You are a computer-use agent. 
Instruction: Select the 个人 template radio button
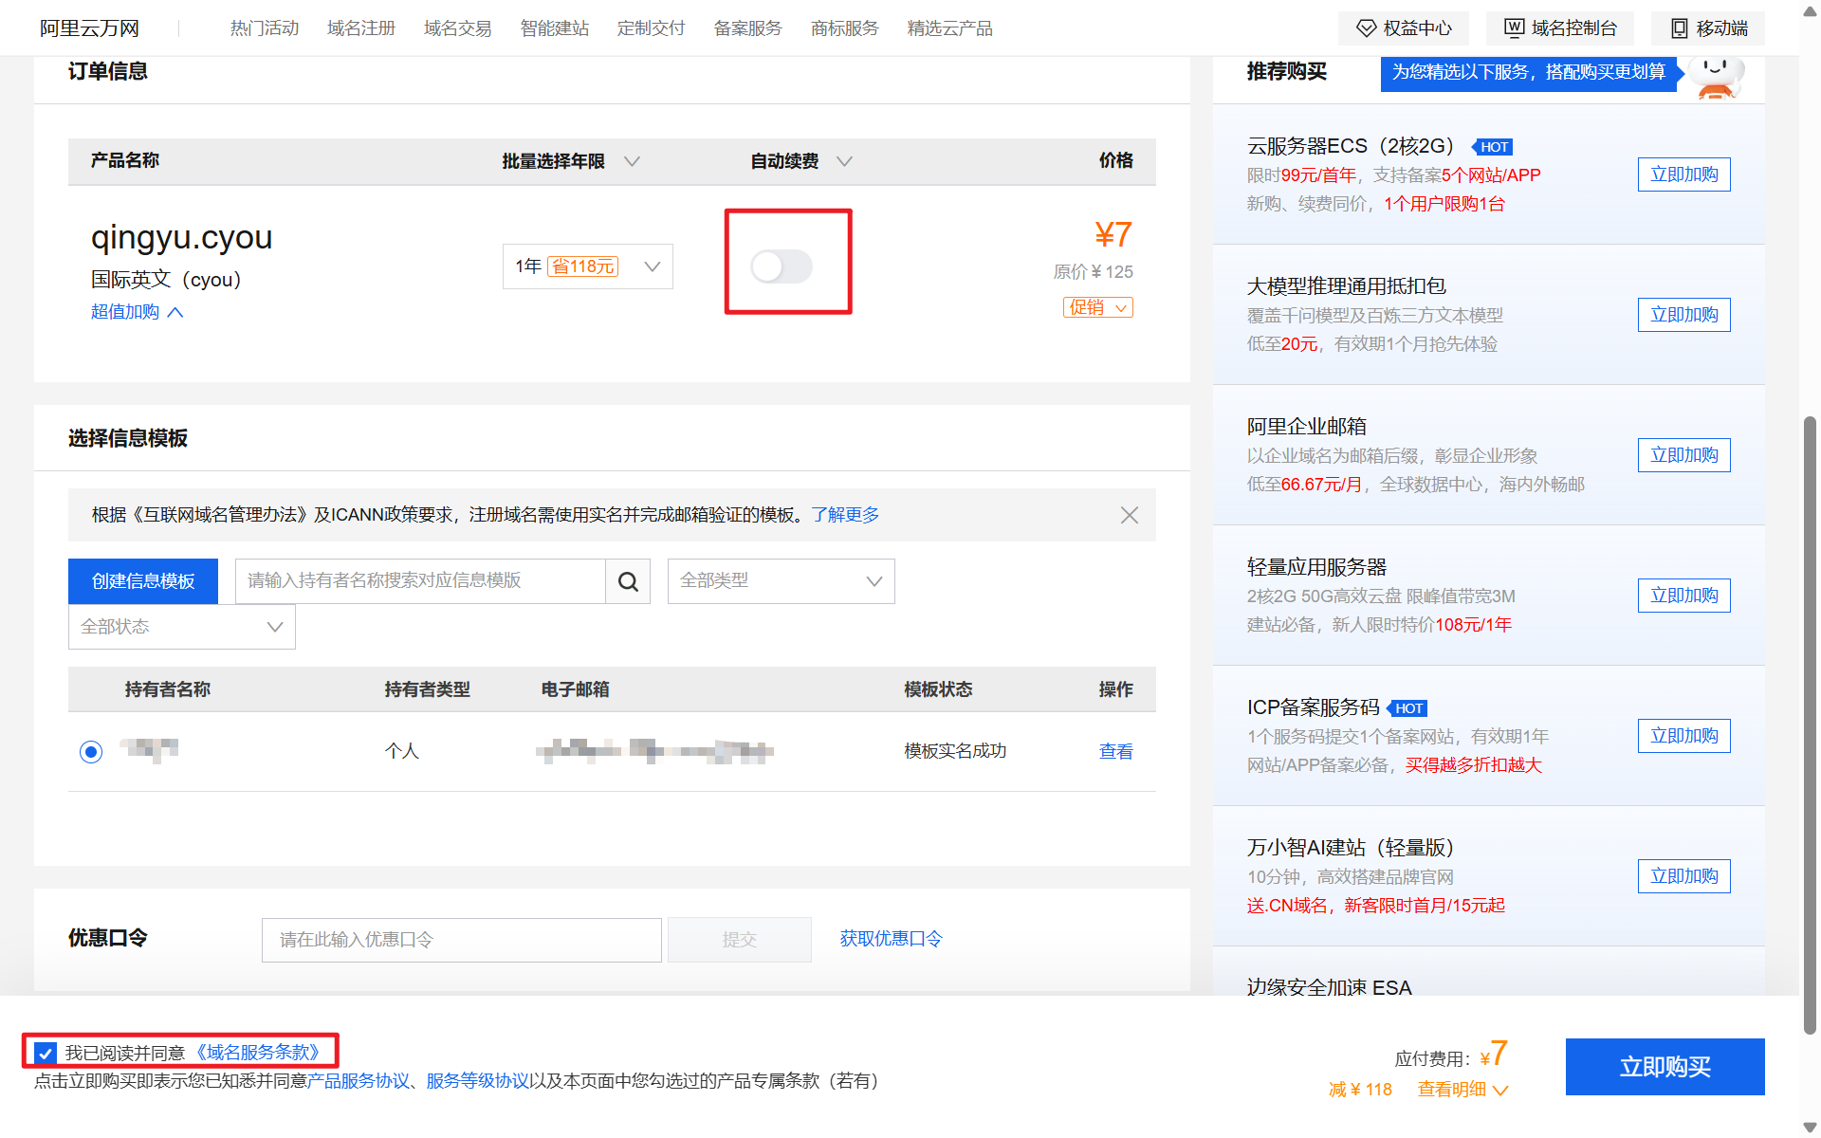click(91, 752)
